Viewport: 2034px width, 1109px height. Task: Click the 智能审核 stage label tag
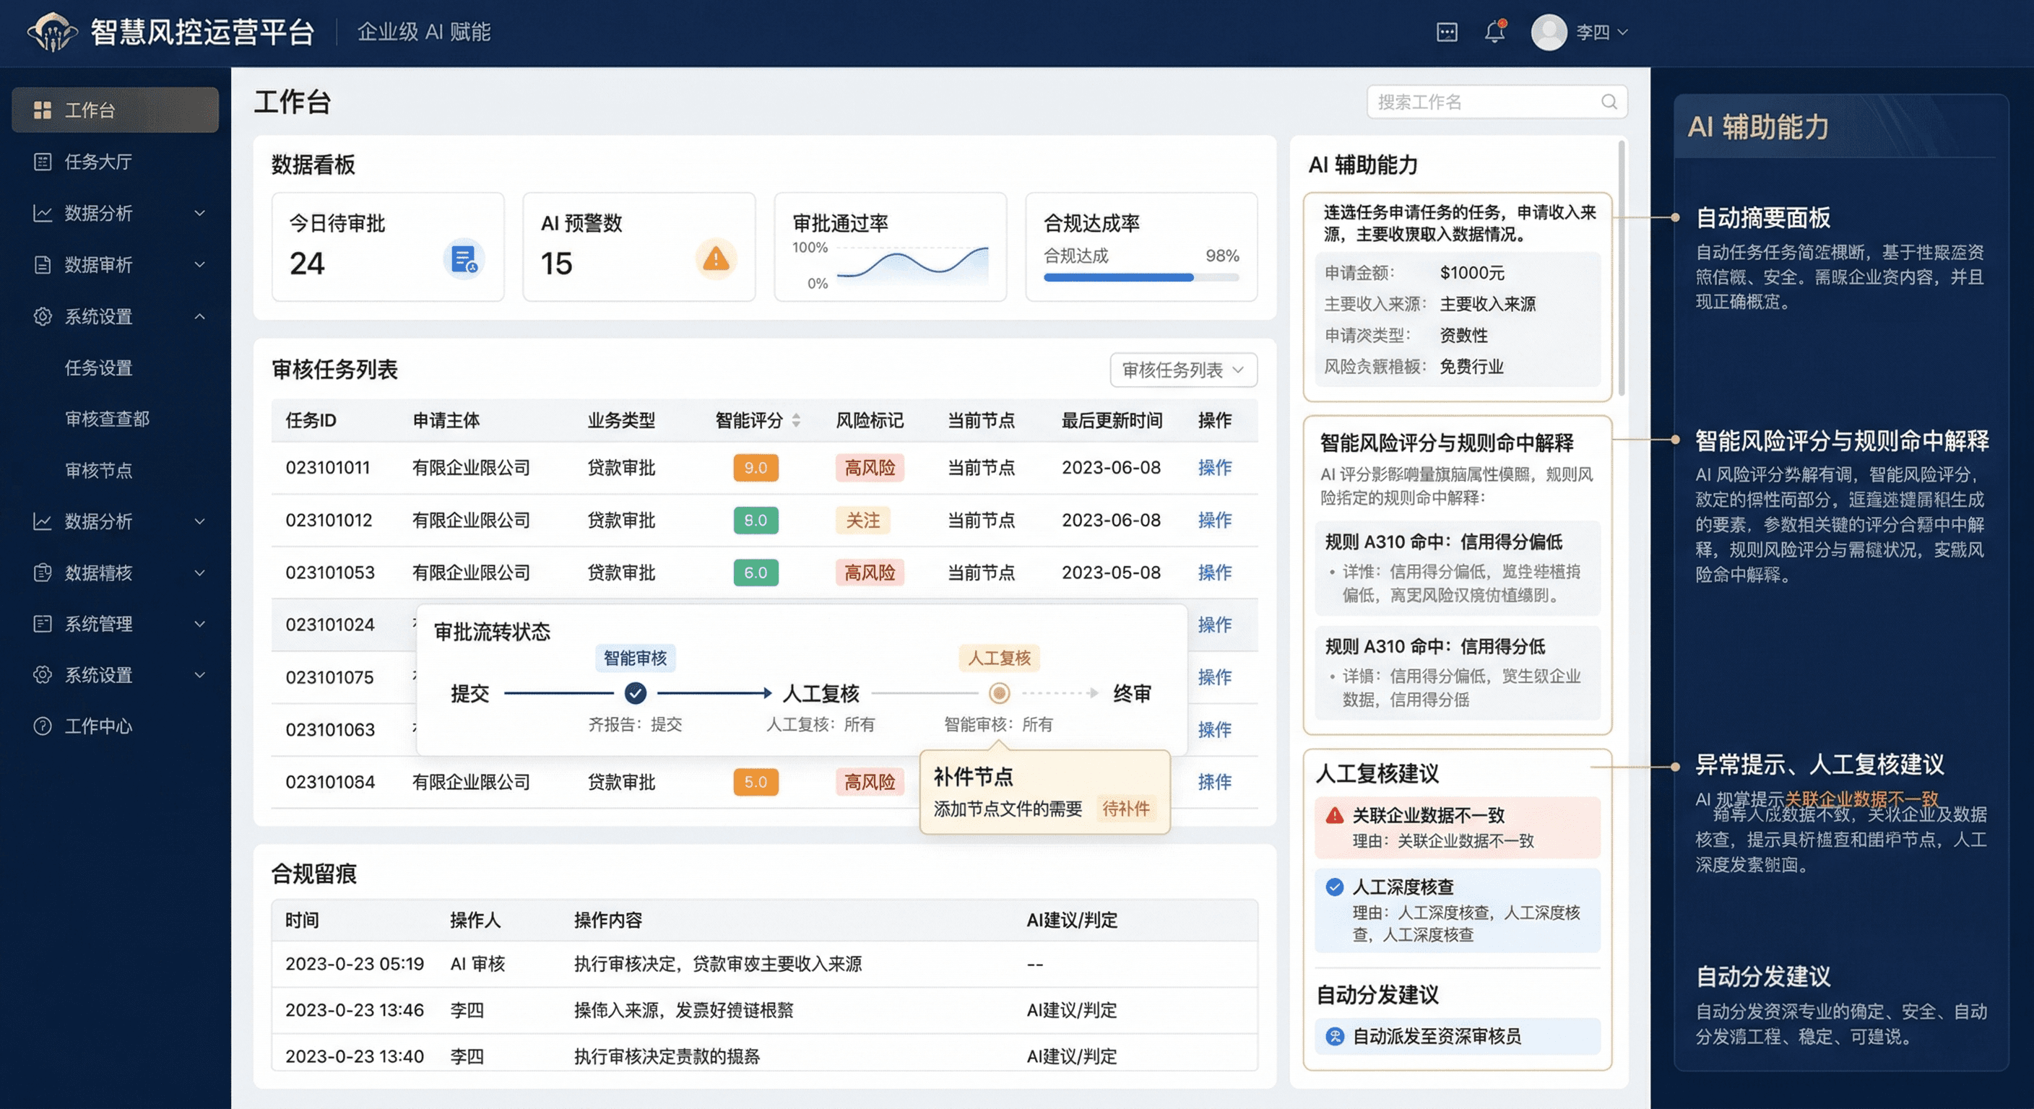pyautogui.click(x=635, y=658)
